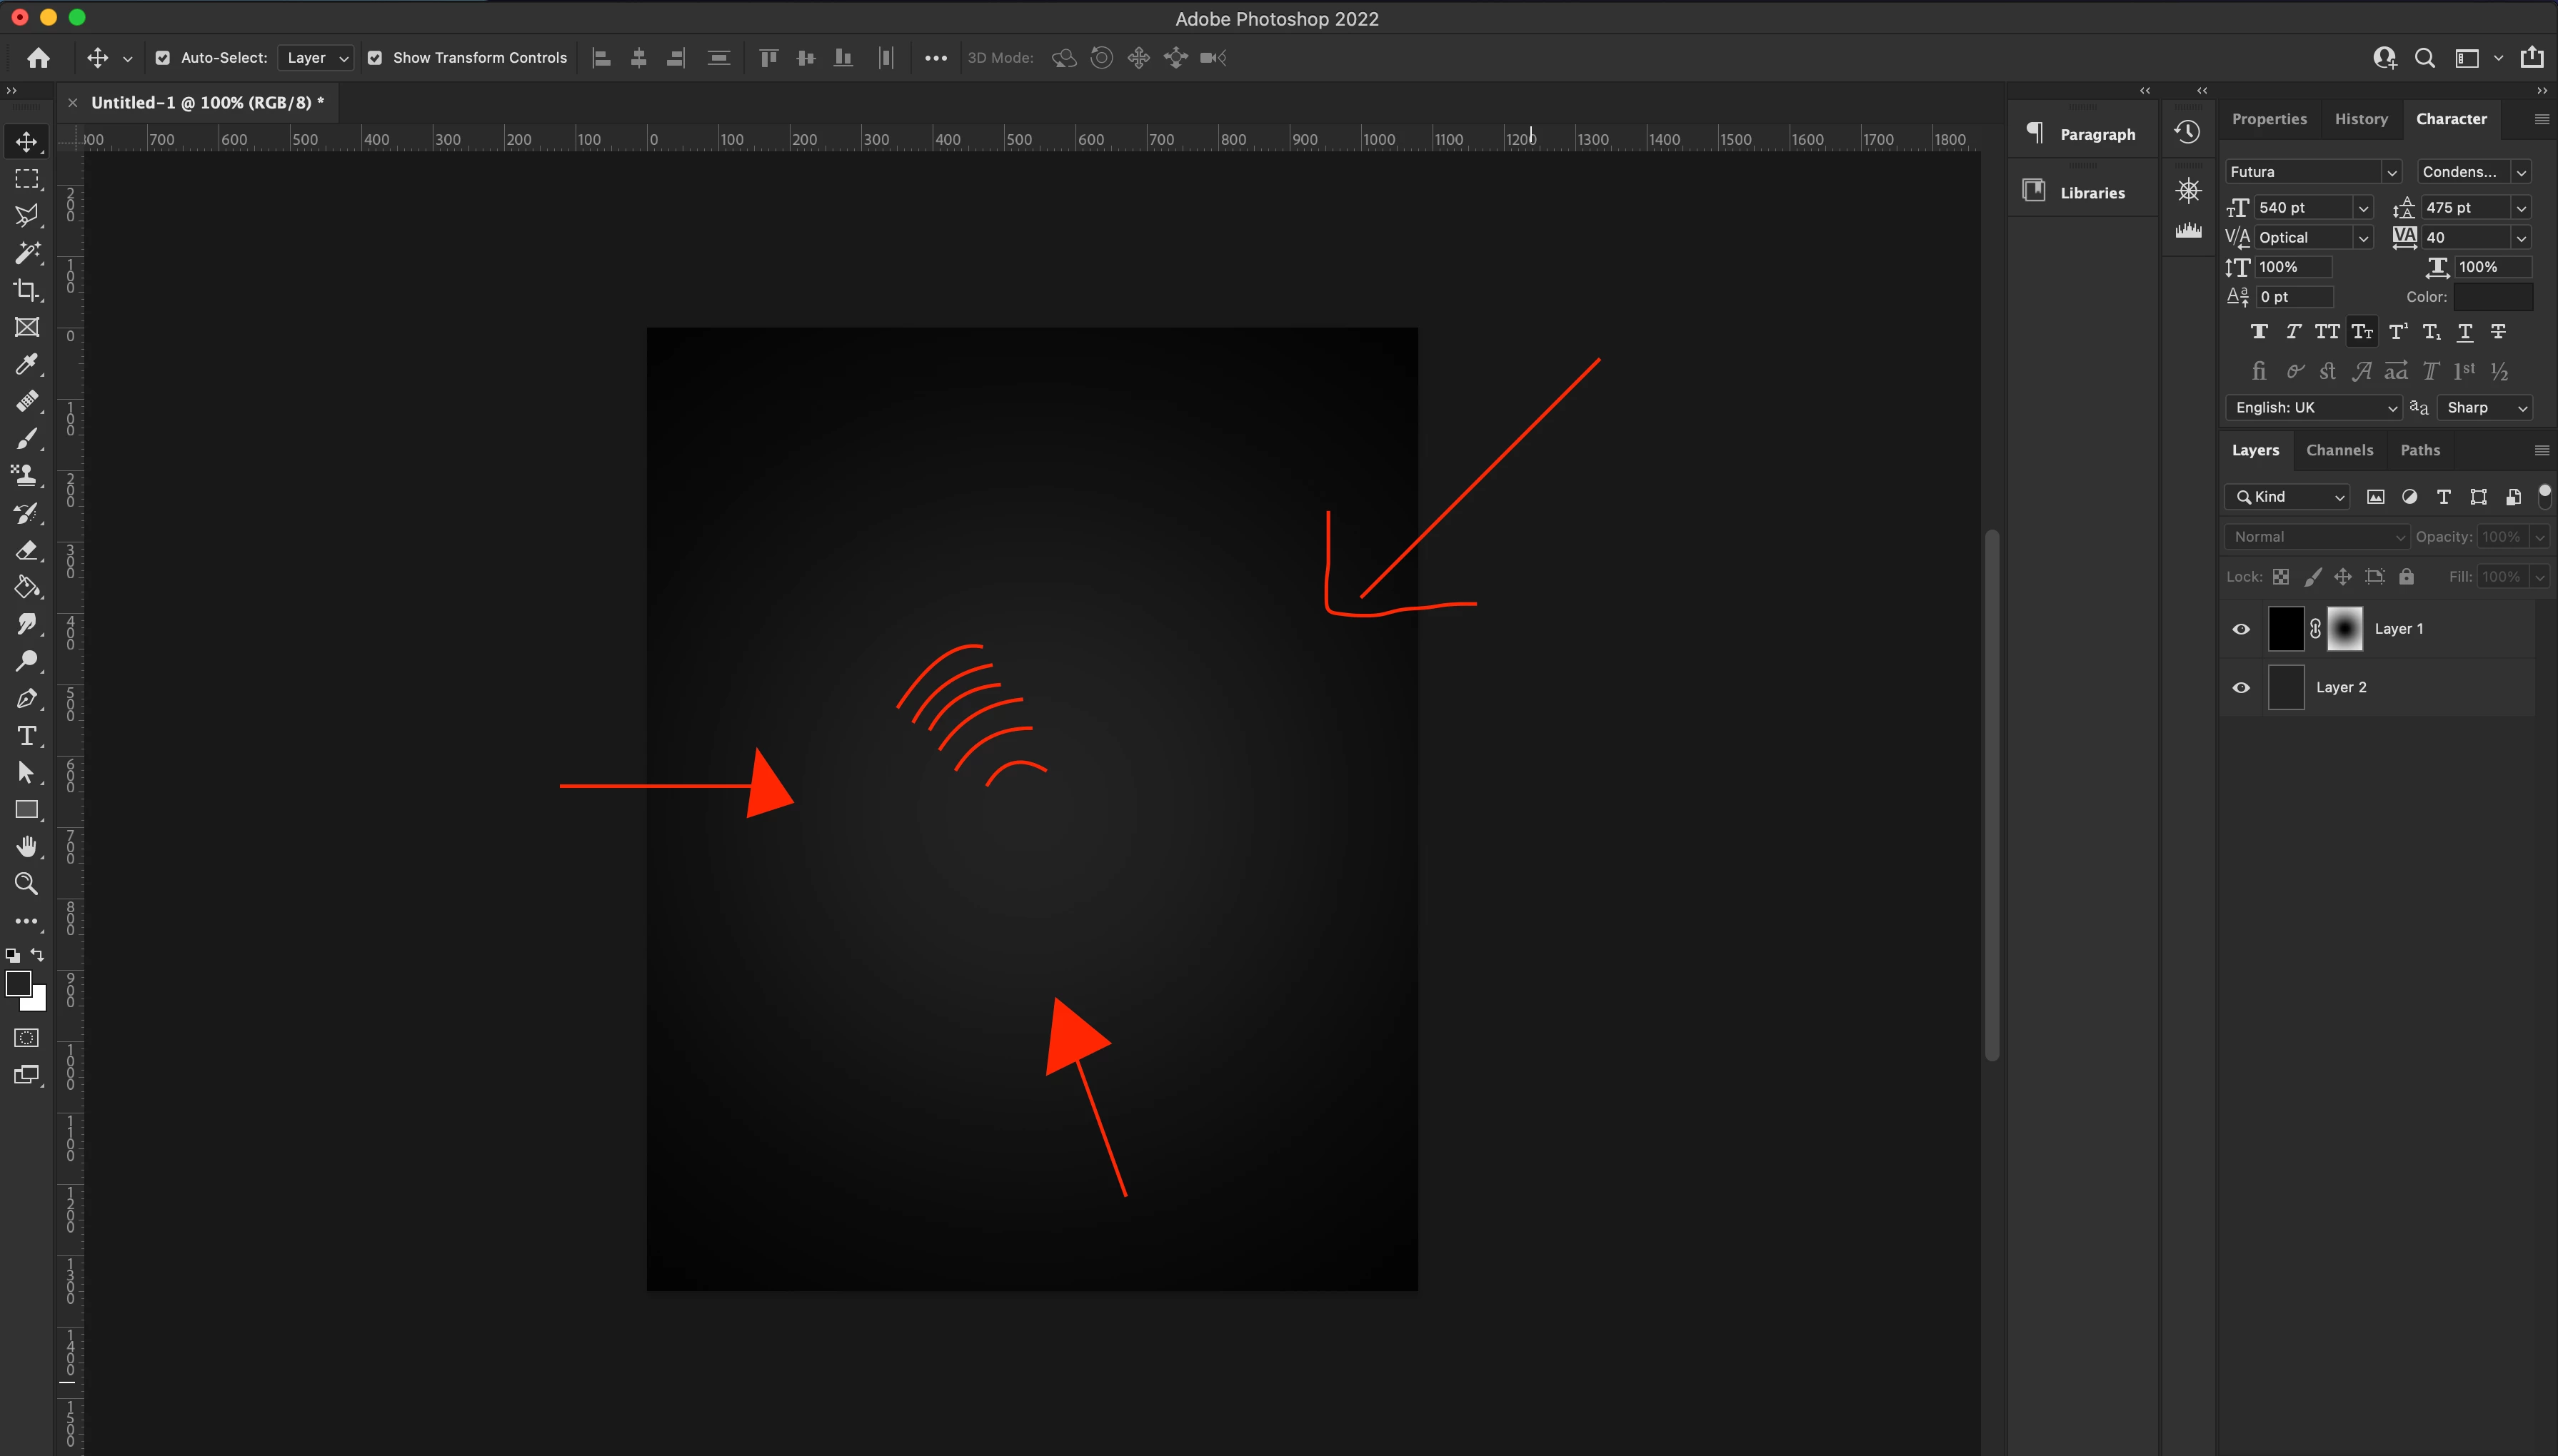Click the text Color swatch

pos(2492,297)
